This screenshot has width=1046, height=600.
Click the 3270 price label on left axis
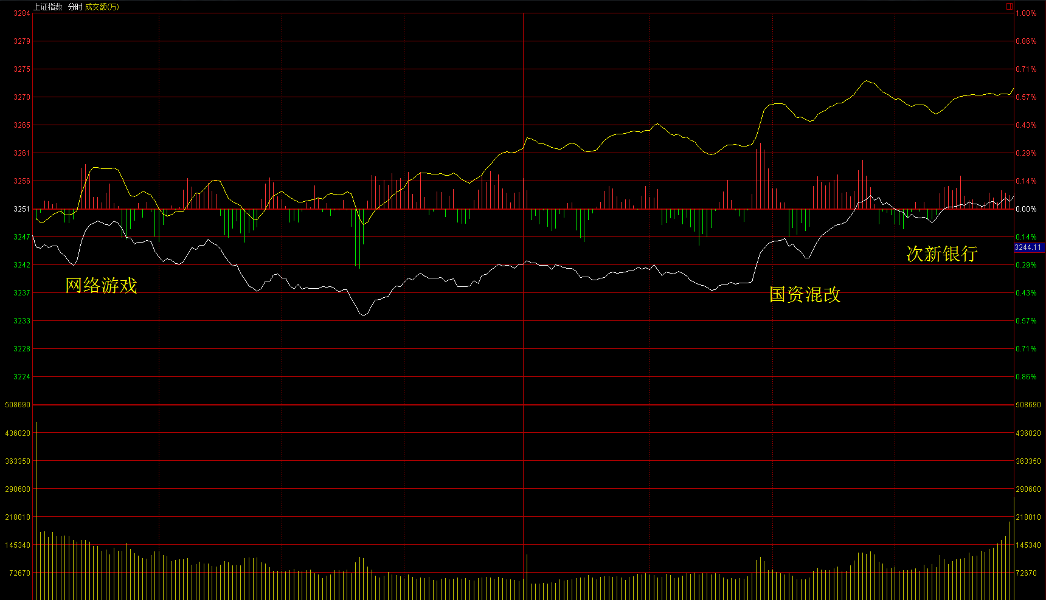(x=22, y=97)
